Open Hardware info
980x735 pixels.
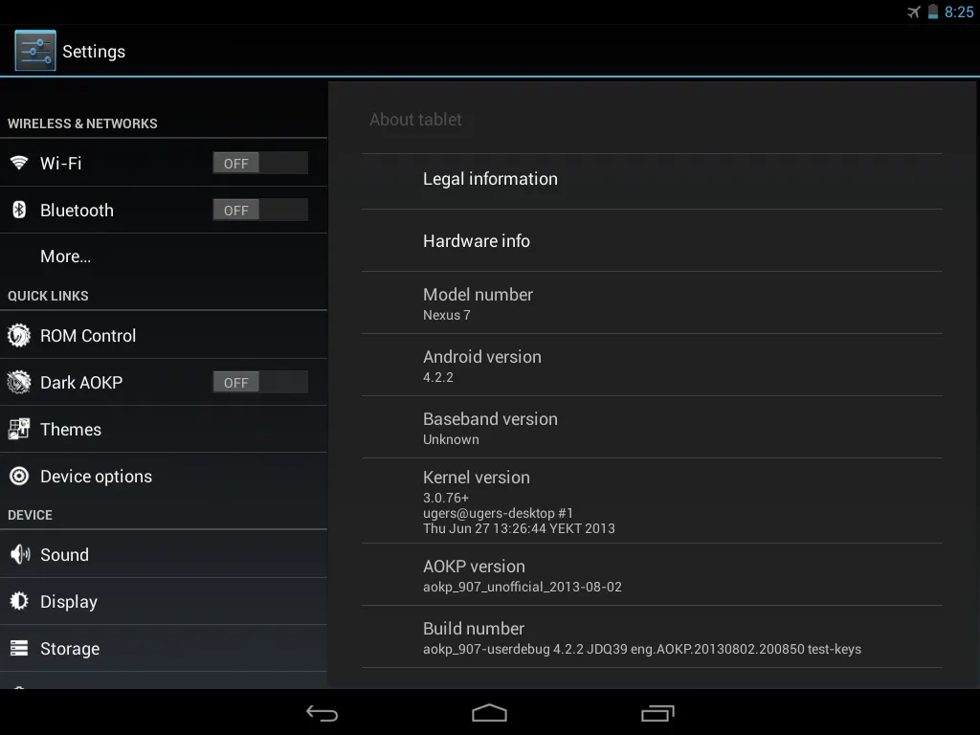pyautogui.click(x=652, y=240)
